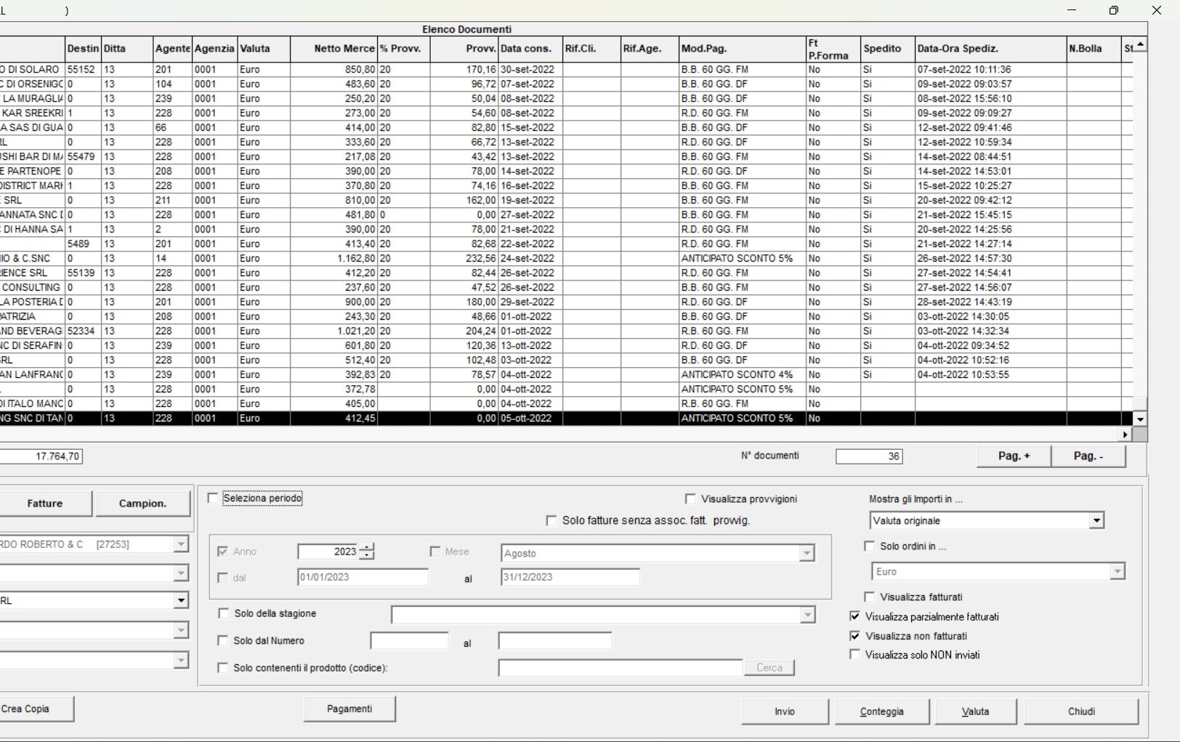This screenshot has height=742, width=1180.
Task: Click the Data cons. column header
Action: click(x=530, y=49)
